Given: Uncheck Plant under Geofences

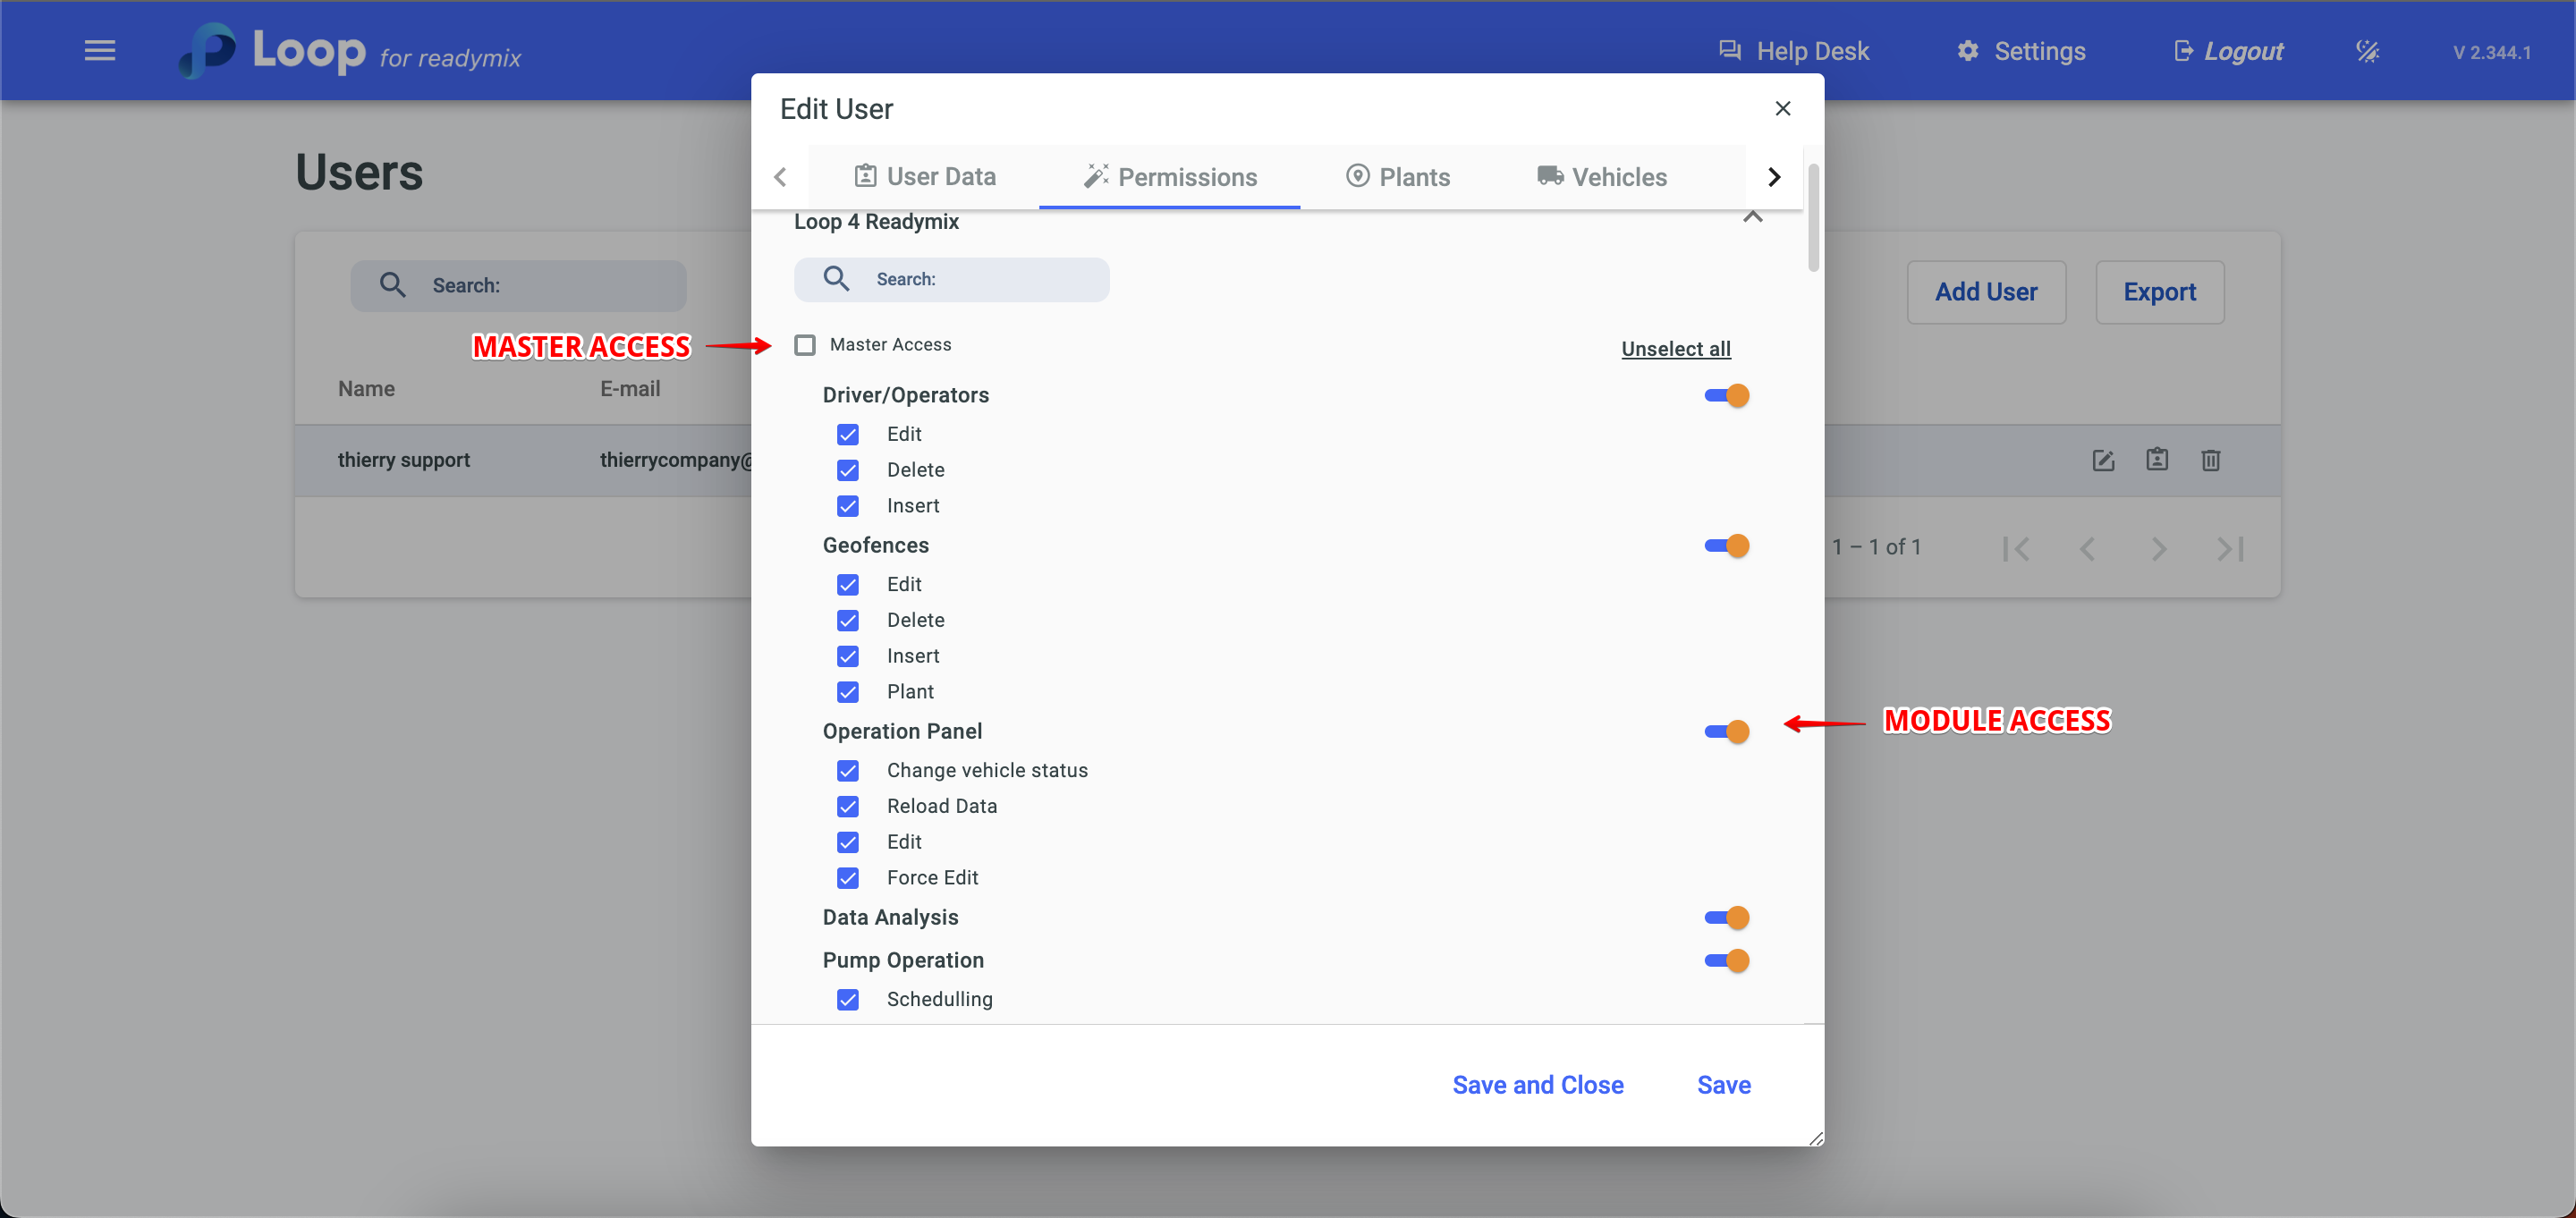Looking at the screenshot, I should [x=848, y=692].
